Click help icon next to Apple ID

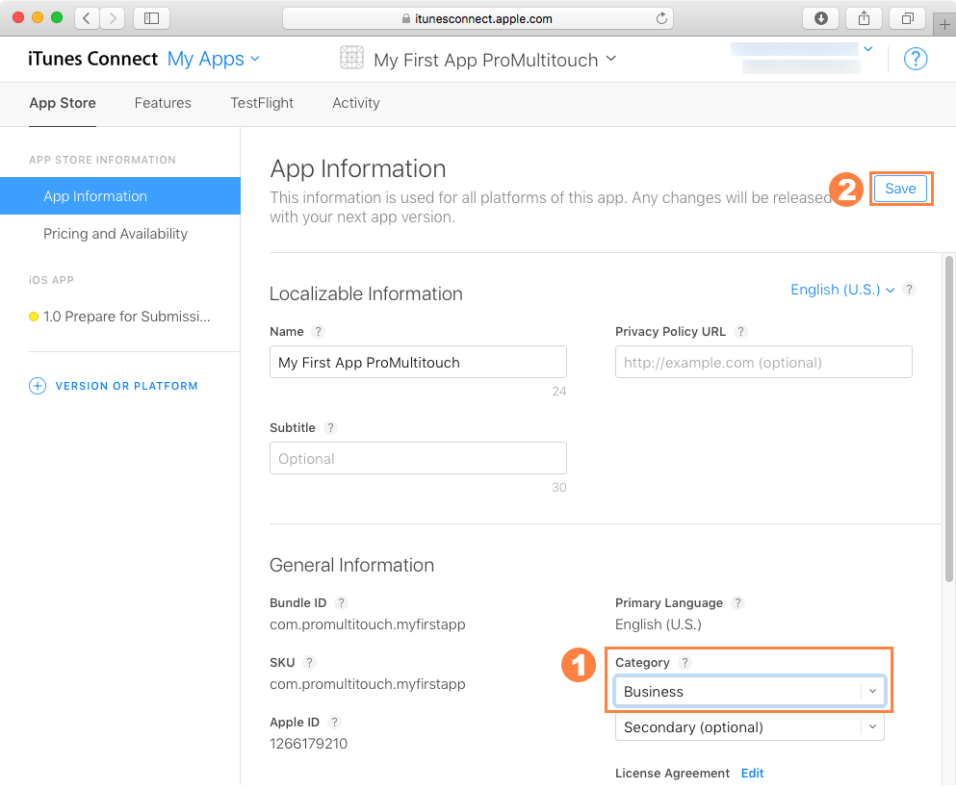(334, 722)
